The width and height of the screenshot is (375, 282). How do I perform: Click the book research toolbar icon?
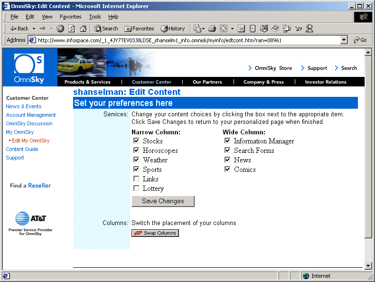click(275, 28)
